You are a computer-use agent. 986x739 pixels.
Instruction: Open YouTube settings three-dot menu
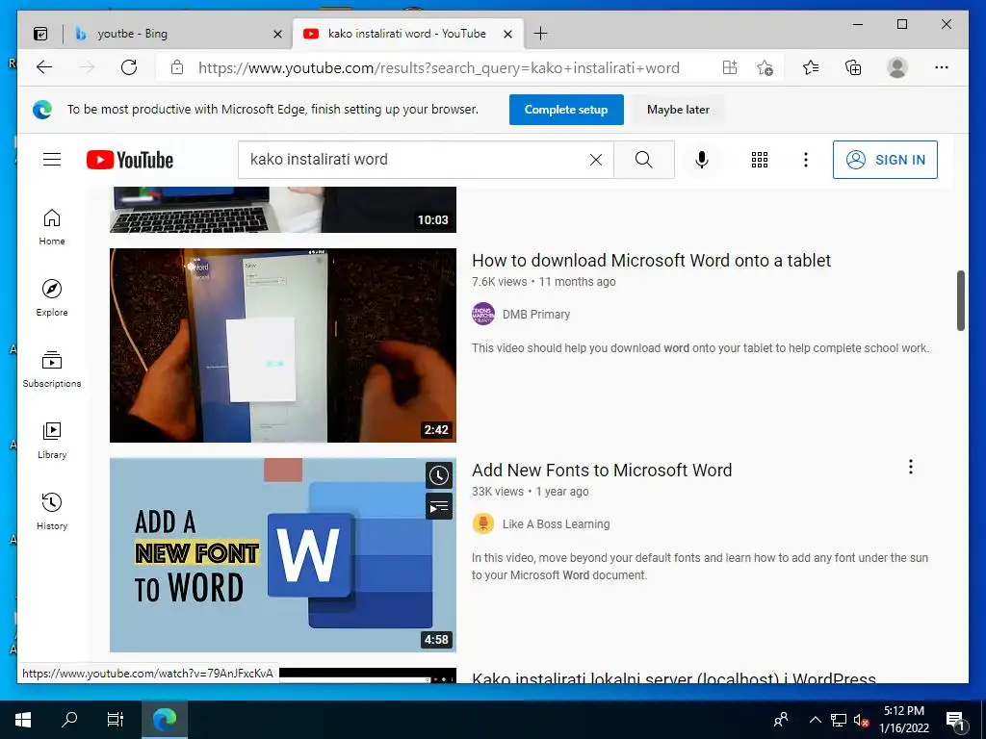coord(806,160)
